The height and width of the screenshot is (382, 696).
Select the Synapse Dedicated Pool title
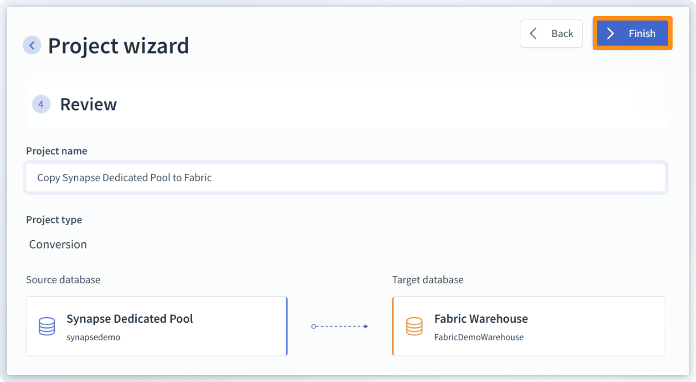130,319
